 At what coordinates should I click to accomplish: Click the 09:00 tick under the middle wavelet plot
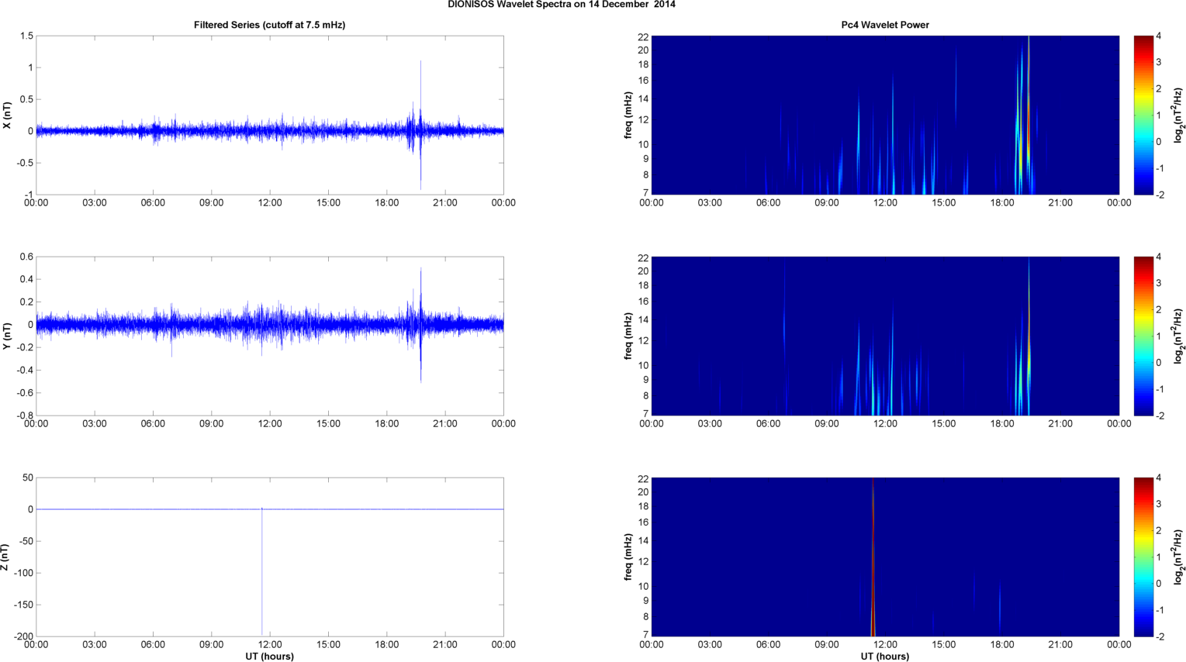click(x=827, y=424)
